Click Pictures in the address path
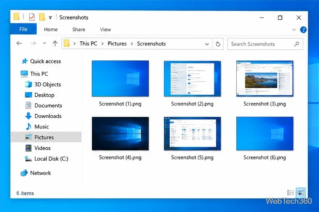Image resolution: width=319 pixels, height=212 pixels. [117, 43]
